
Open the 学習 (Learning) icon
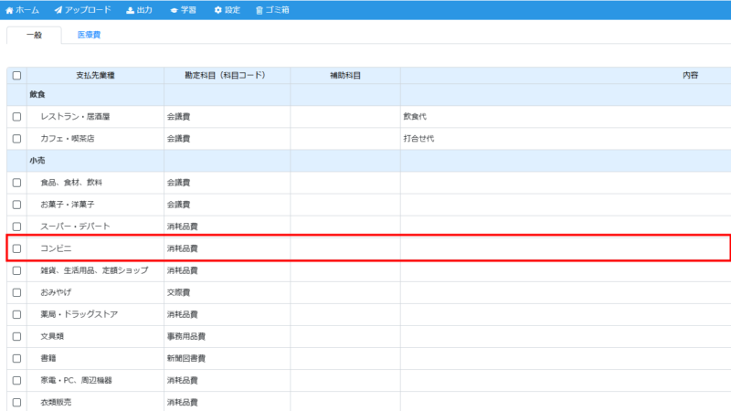tap(174, 10)
